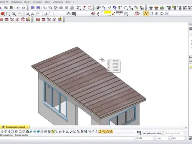Click the teal sphere view icon

pyautogui.click(x=34, y=132)
